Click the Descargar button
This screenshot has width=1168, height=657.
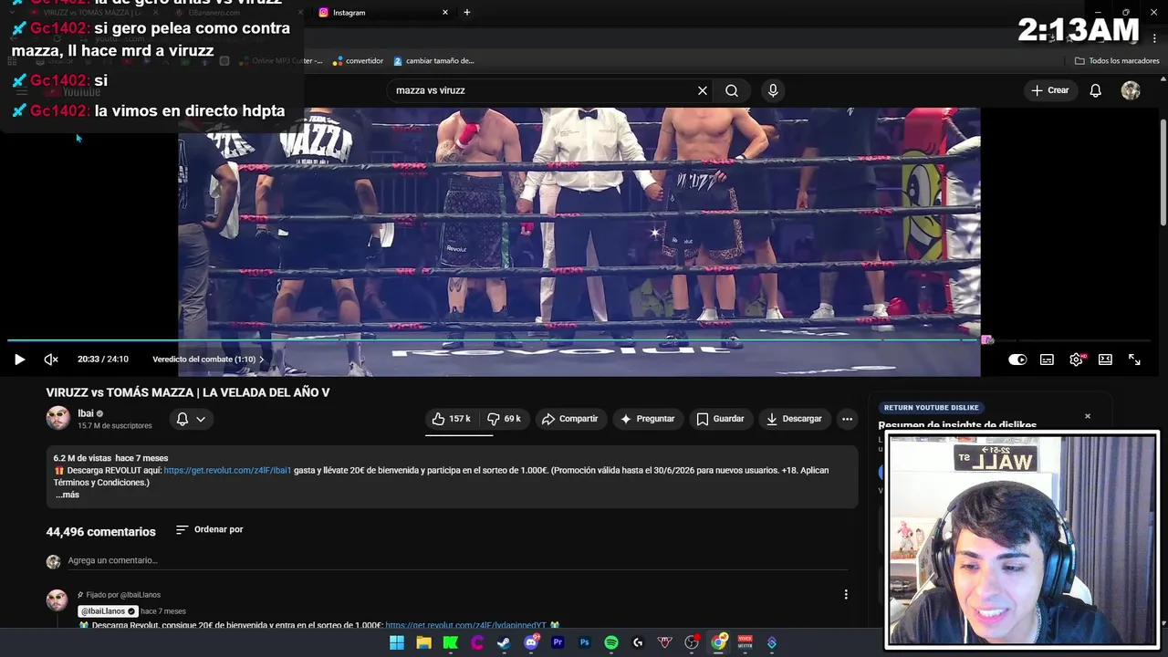pyautogui.click(x=794, y=419)
